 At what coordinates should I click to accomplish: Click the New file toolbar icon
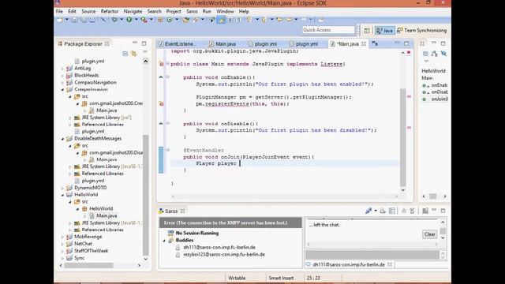[60, 20]
